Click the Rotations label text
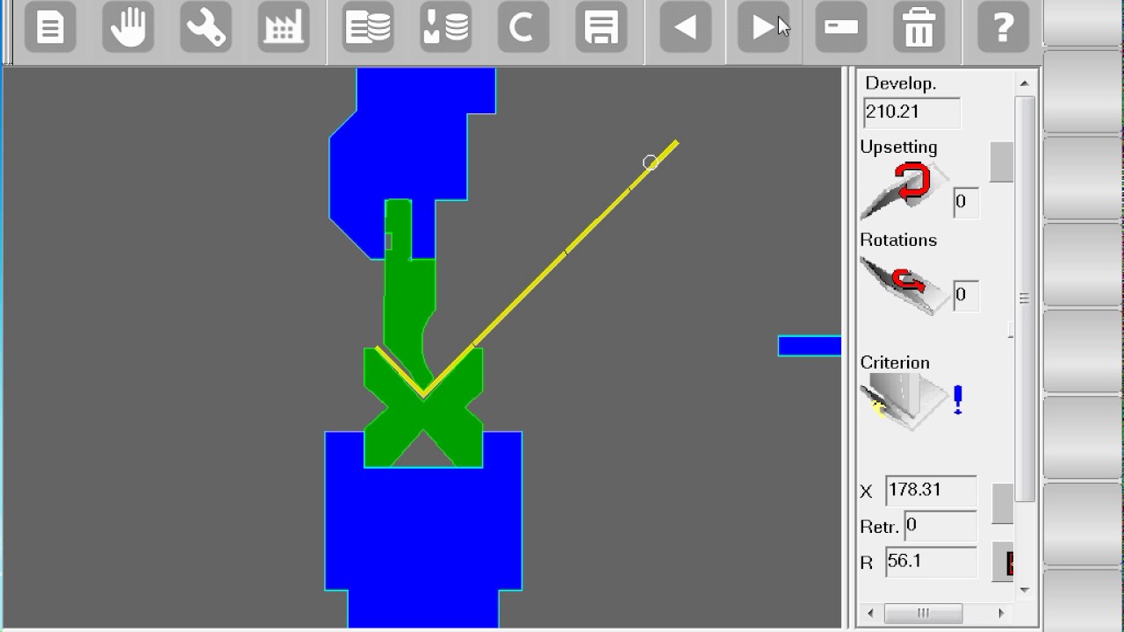 898,240
